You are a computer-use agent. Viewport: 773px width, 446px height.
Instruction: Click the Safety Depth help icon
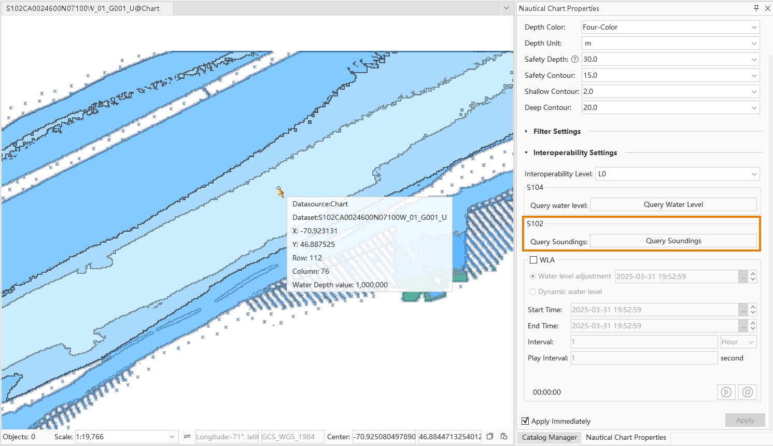[574, 60]
